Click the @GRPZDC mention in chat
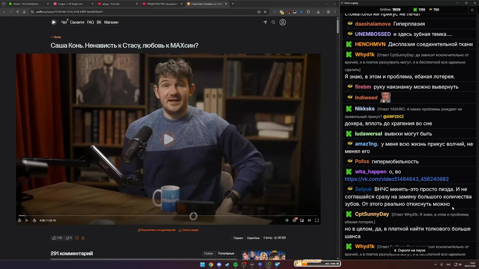 point(393,117)
